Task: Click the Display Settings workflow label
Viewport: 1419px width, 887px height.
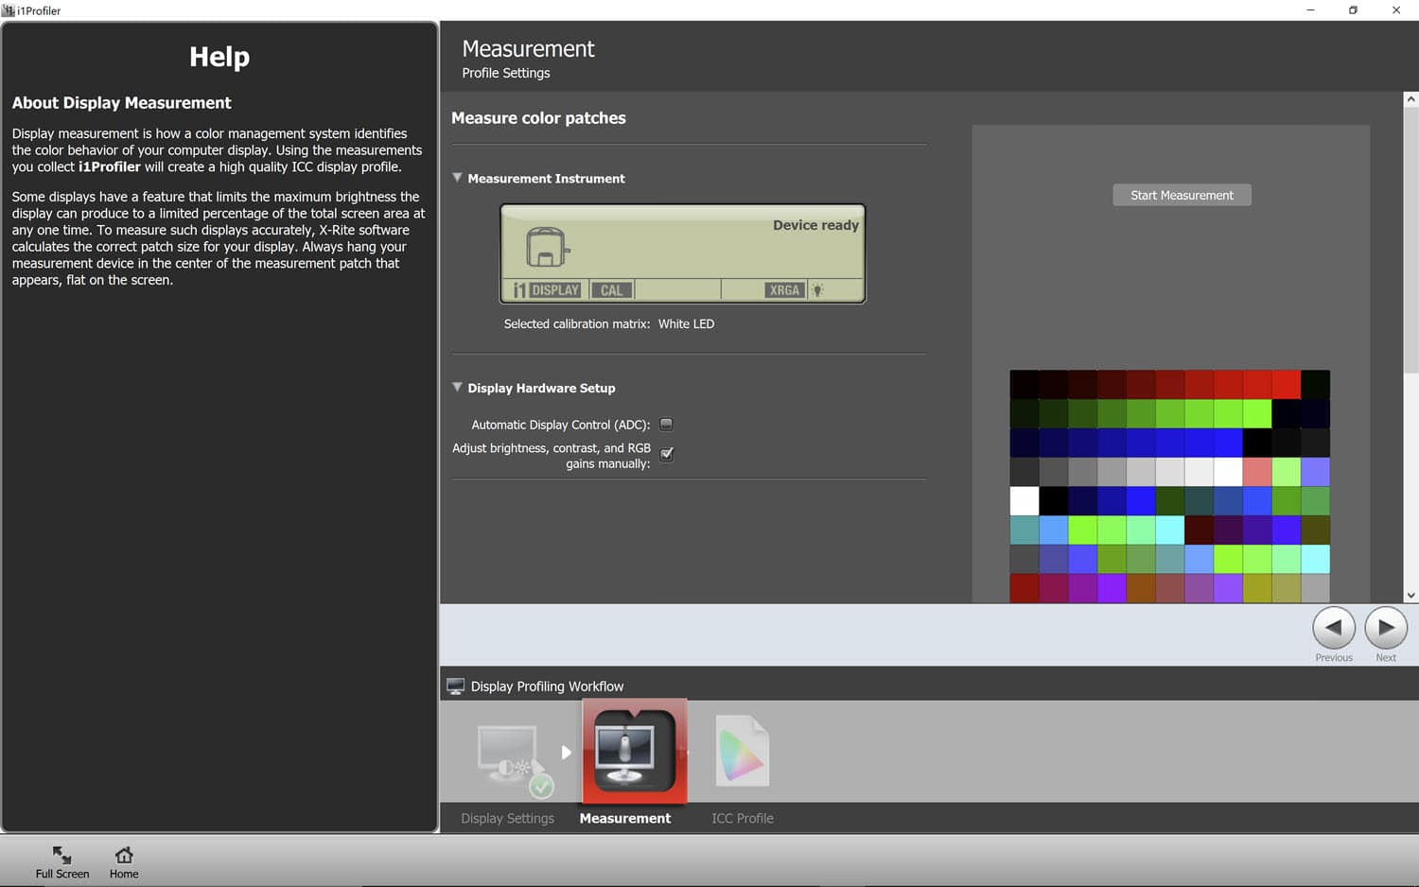Action: [507, 818]
